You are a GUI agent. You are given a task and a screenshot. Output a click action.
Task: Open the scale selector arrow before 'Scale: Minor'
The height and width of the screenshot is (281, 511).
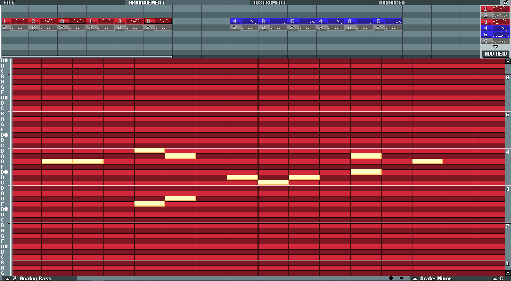[x=415, y=279]
